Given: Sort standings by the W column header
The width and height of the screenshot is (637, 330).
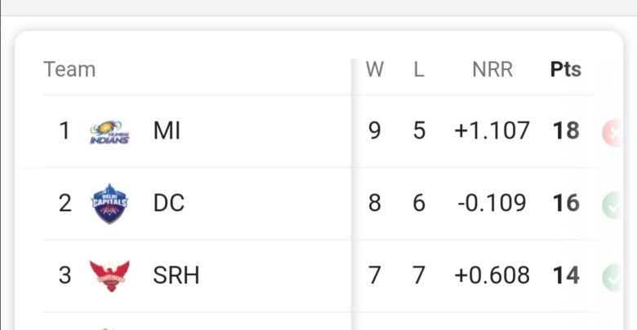Looking at the screenshot, I should 375,69.
